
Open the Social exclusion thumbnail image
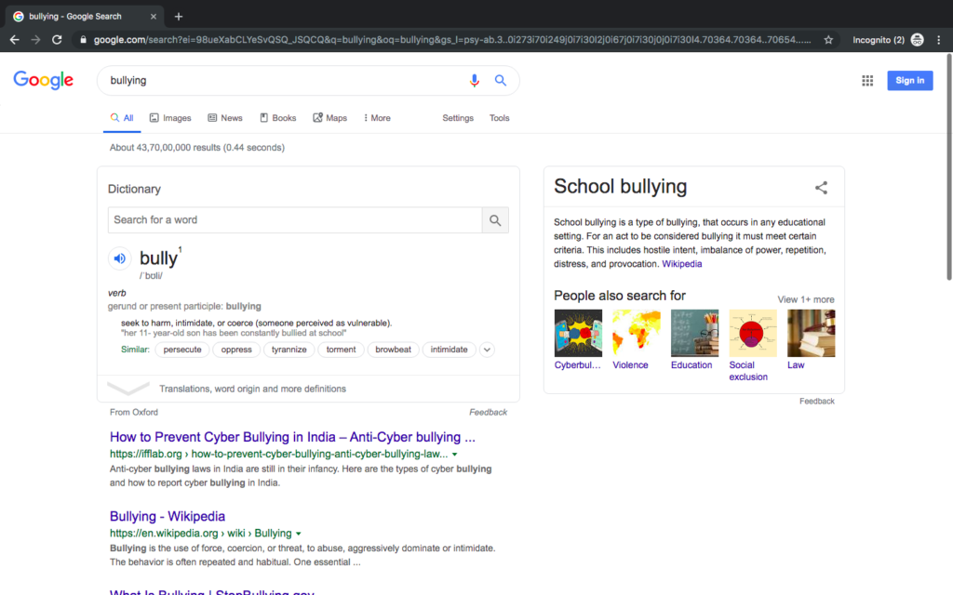point(753,334)
